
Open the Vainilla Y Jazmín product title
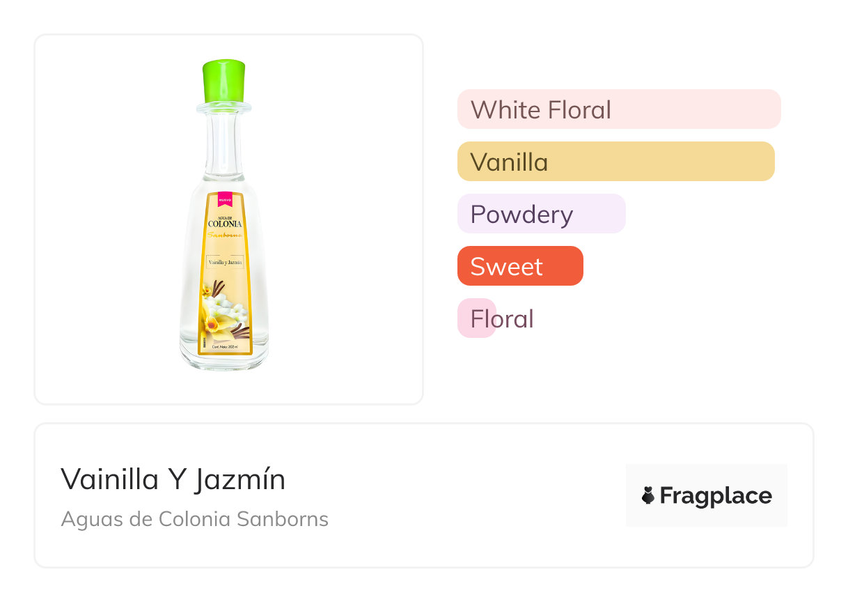(173, 479)
